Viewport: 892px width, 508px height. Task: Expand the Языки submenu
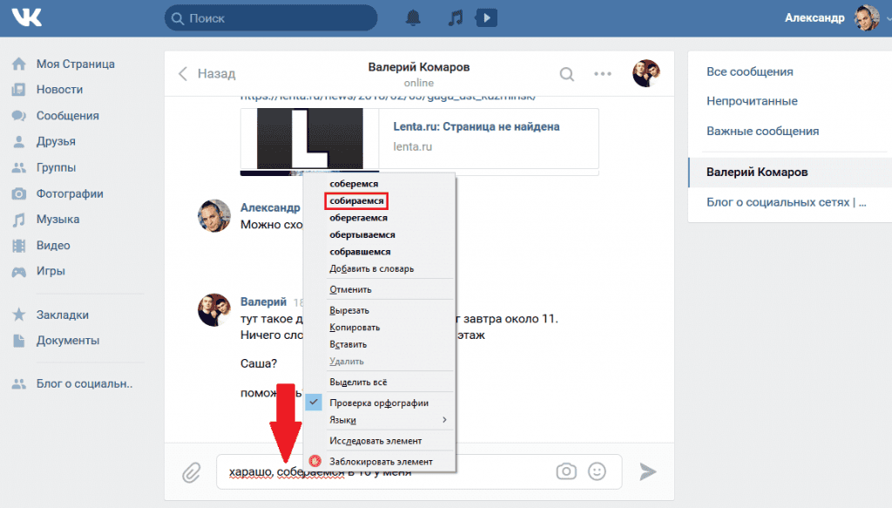pyautogui.click(x=379, y=420)
